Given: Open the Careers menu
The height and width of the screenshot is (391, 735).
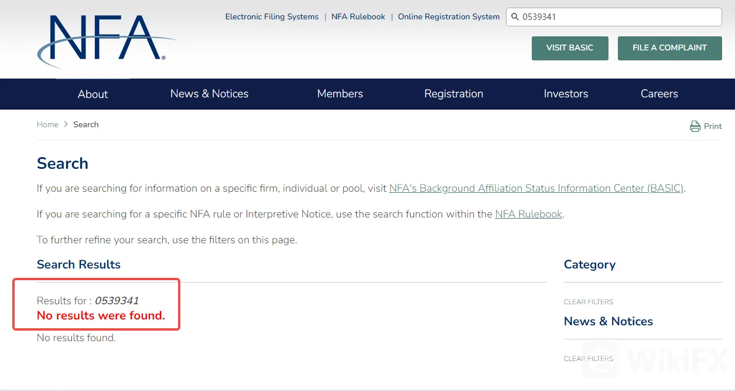Looking at the screenshot, I should click(659, 94).
